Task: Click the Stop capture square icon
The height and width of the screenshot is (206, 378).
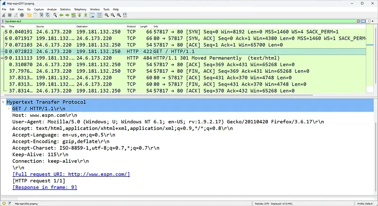Action: point(9,15)
